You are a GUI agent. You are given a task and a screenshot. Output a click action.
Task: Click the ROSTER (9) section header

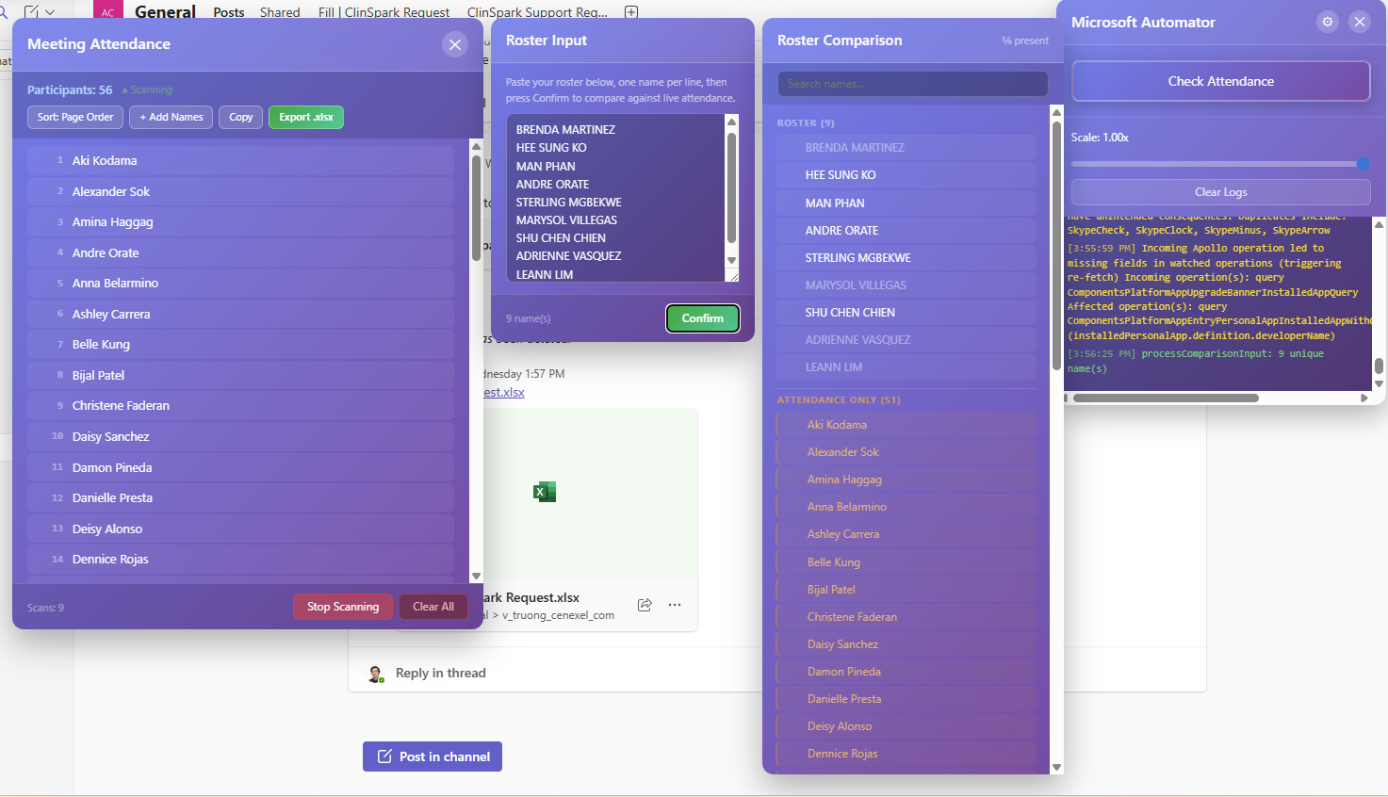tap(806, 122)
